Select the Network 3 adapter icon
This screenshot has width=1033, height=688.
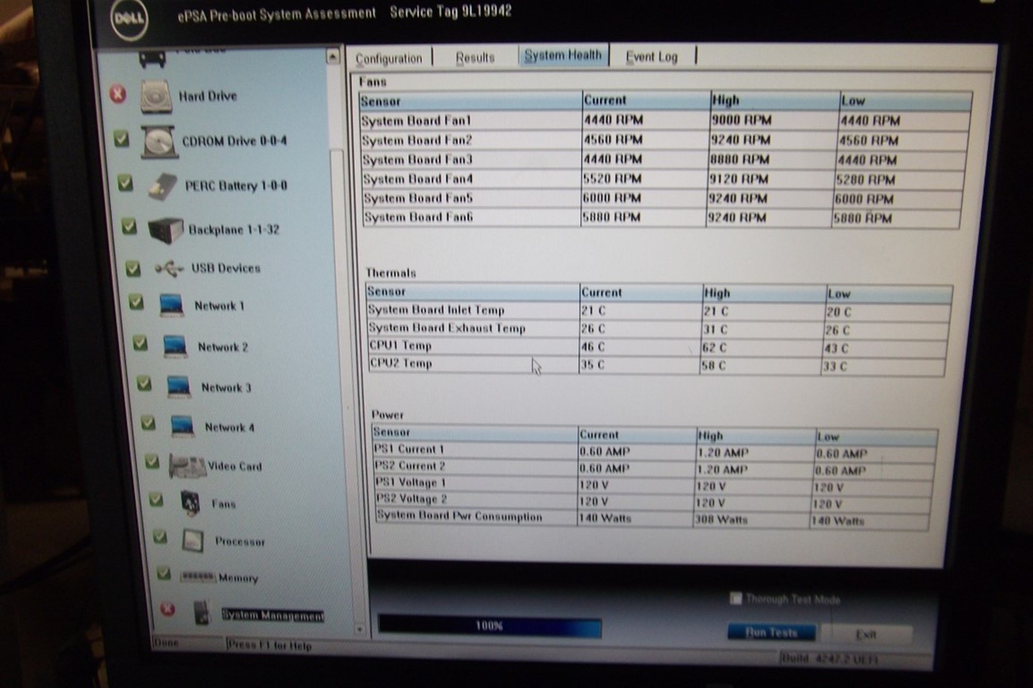179,387
